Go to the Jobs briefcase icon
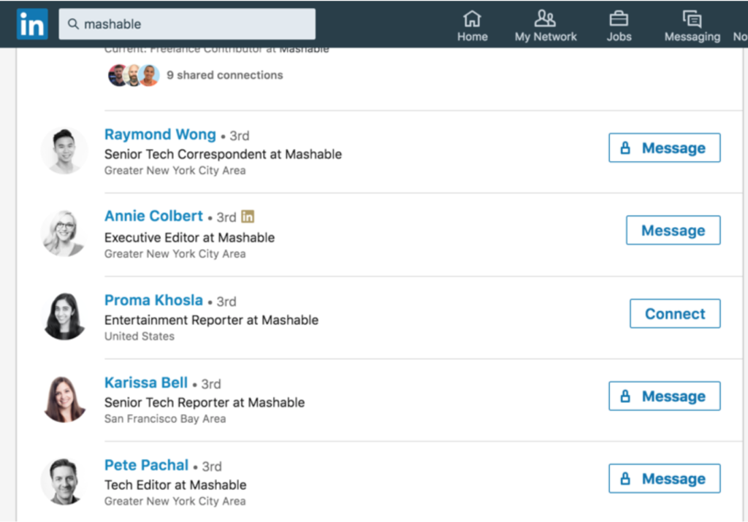748x522 pixels. pyautogui.click(x=619, y=19)
